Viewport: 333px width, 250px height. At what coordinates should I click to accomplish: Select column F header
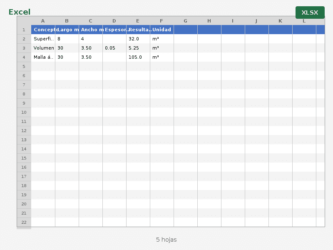point(162,21)
